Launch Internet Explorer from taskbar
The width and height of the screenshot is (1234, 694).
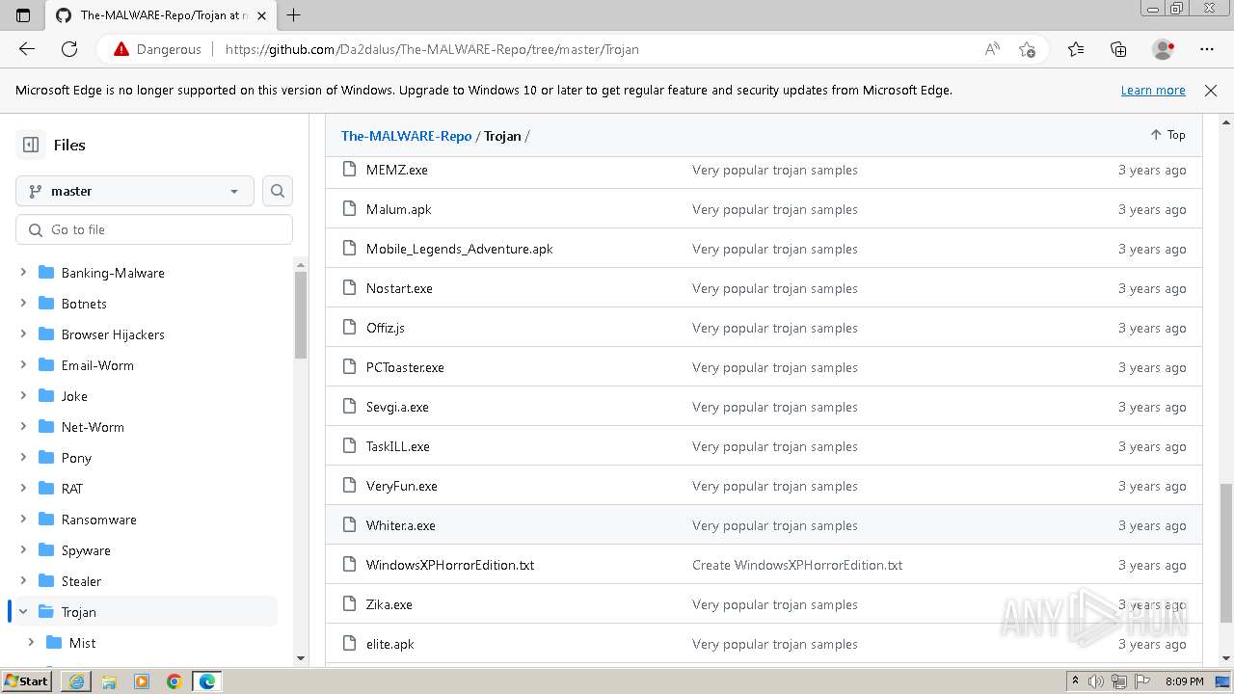tap(76, 681)
